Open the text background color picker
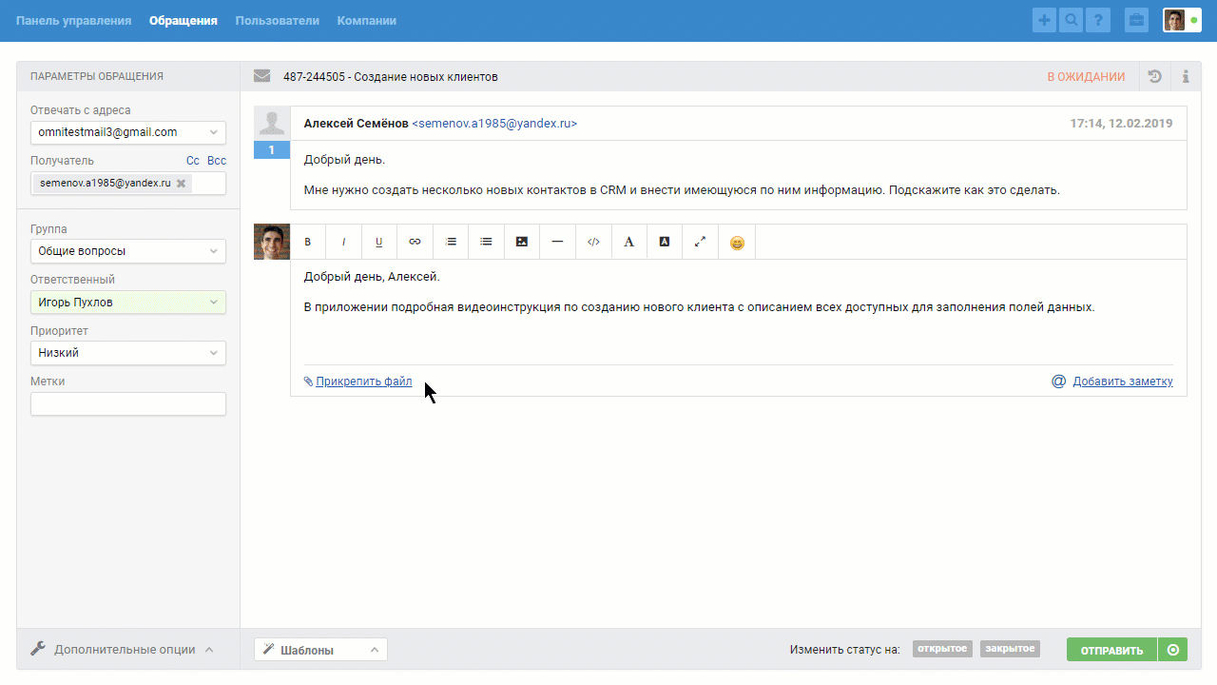 click(665, 242)
